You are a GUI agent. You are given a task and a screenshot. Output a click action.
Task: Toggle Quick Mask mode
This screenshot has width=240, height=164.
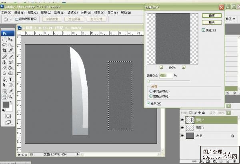[x=8, y=116]
